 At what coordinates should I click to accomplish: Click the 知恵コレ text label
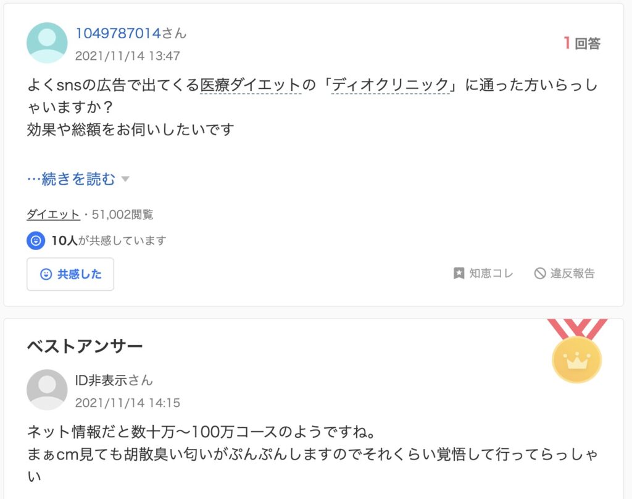[x=491, y=274]
